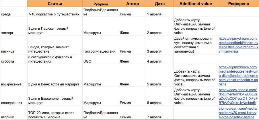Image resolution: width=259 pixels, height=120 pixels.
Task: Select the Дата column header
Action: [x=159, y=4]
